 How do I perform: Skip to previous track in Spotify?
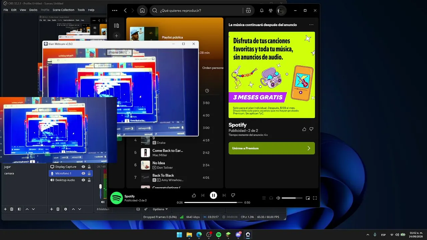click(x=203, y=195)
